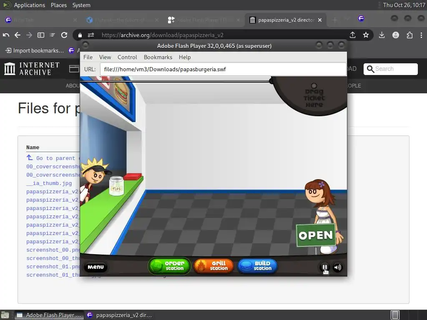Toggle the browser sidebar panel icon

click(41, 35)
